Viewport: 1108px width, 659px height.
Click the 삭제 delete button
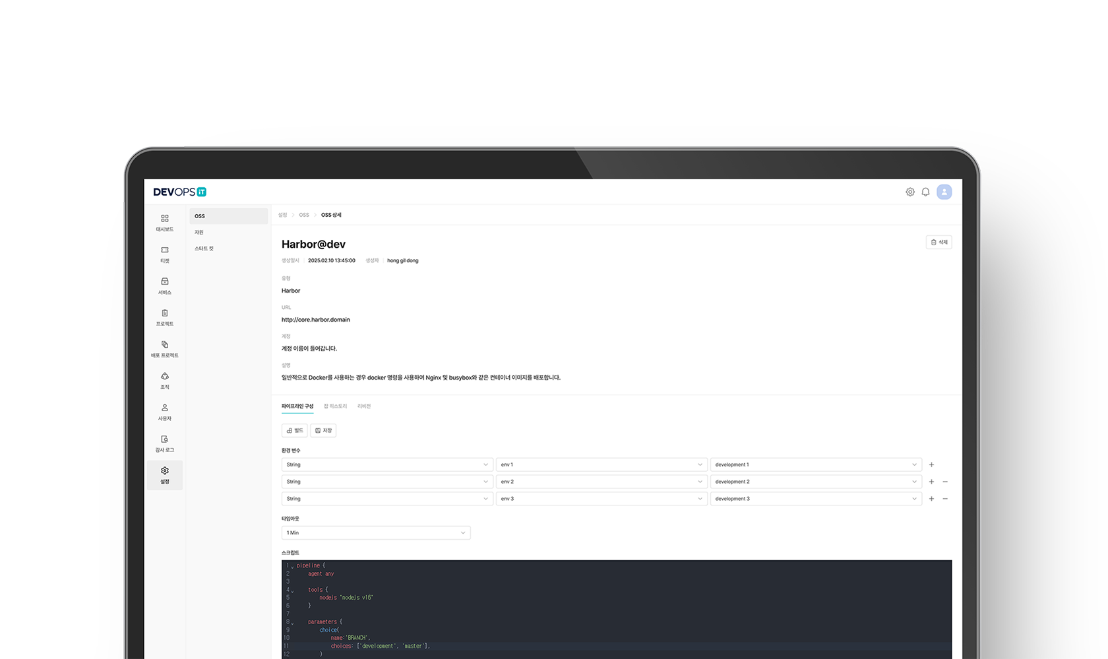tap(939, 243)
